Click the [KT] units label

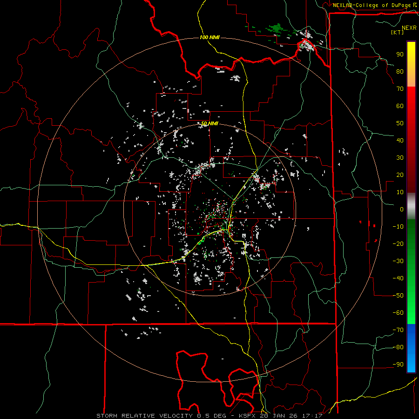point(398,32)
